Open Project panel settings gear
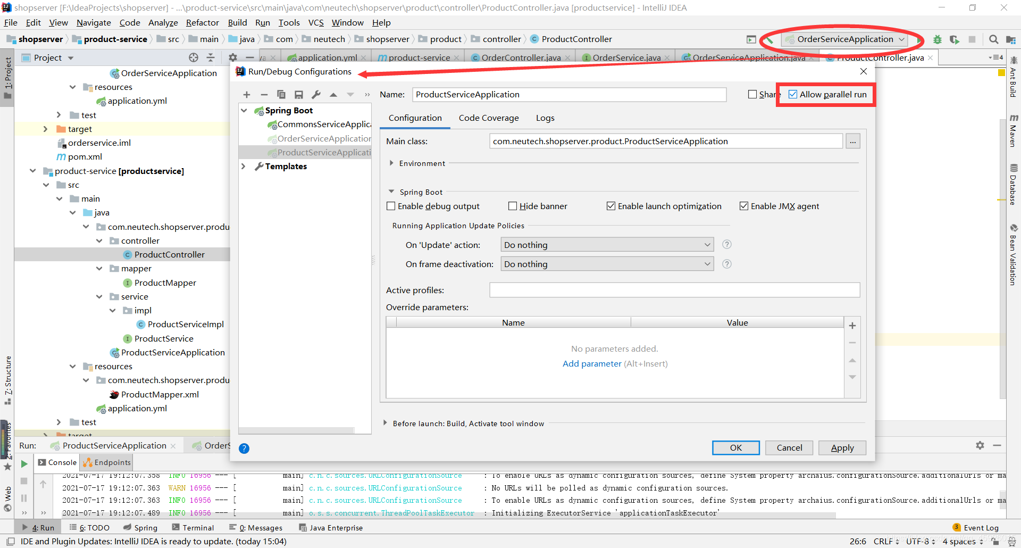 click(x=233, y=57)
